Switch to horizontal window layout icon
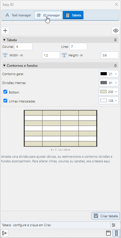This screenshot has width=121, height=238. tap(108, 233)
